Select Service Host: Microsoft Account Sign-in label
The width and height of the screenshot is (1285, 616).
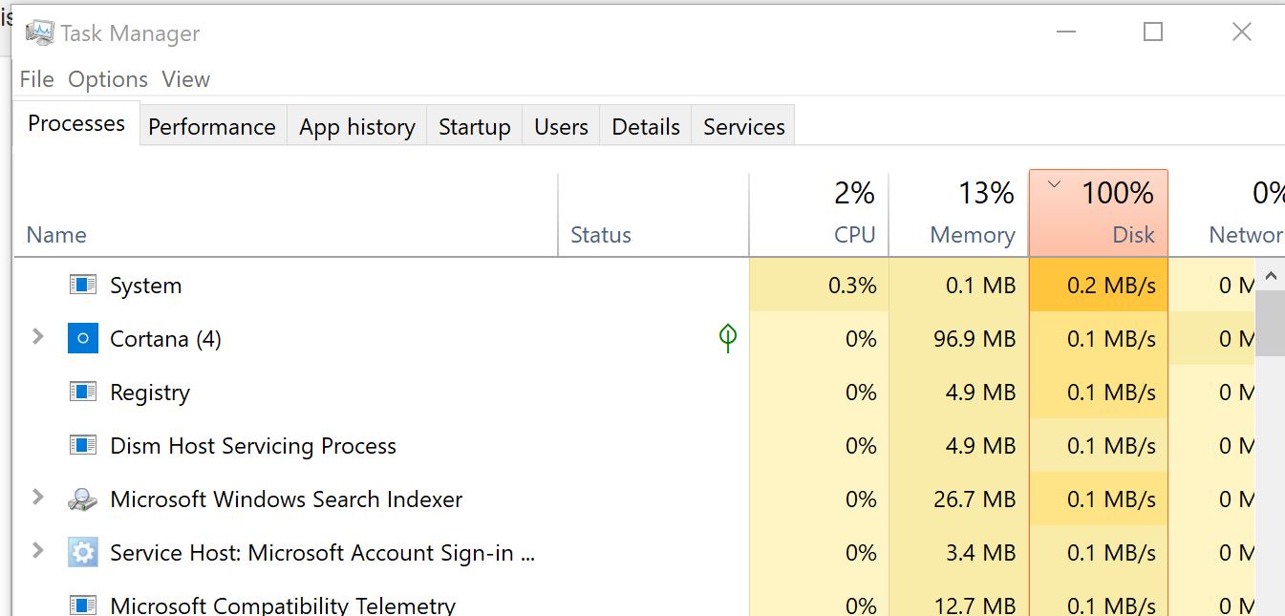point(322,553)
